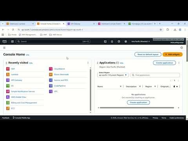Image resolution: width=188 pixels, height=141 pixels.
Task: Sort applications by the Description column arrow
Action: [x=140, y=87]
